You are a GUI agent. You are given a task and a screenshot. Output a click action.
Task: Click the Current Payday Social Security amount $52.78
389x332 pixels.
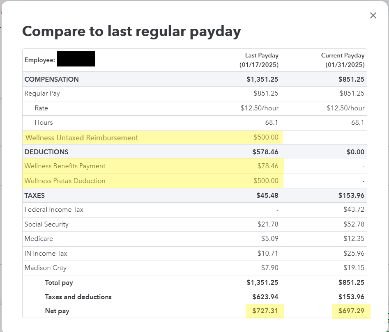354,224
